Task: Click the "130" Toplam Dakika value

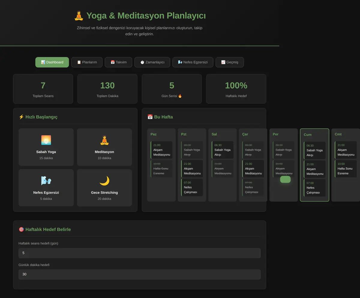Action: (x=107, y=86)
